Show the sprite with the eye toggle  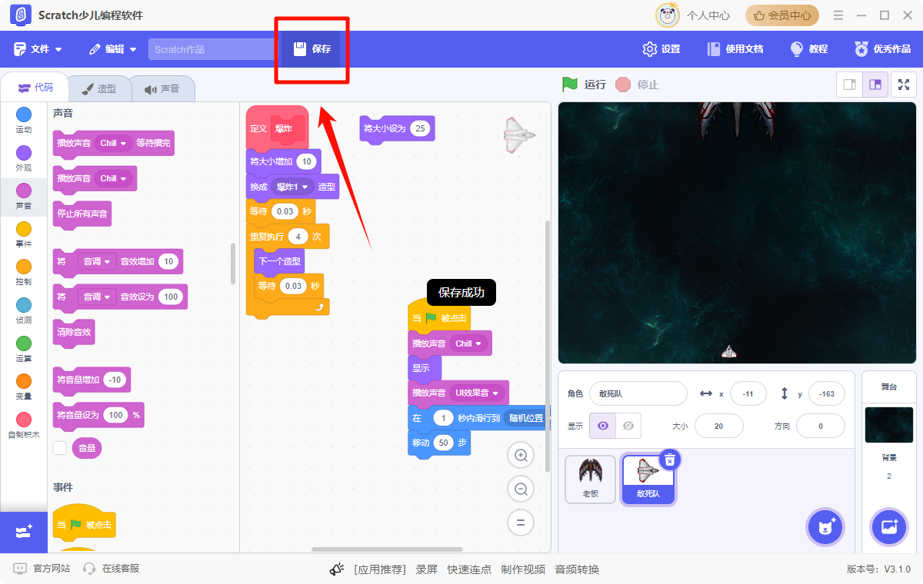point(602,425)
